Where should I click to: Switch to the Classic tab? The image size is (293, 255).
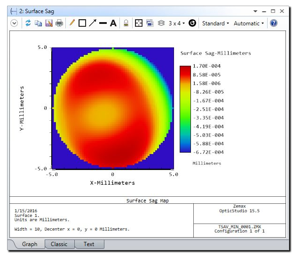click(x=59, y=244)
